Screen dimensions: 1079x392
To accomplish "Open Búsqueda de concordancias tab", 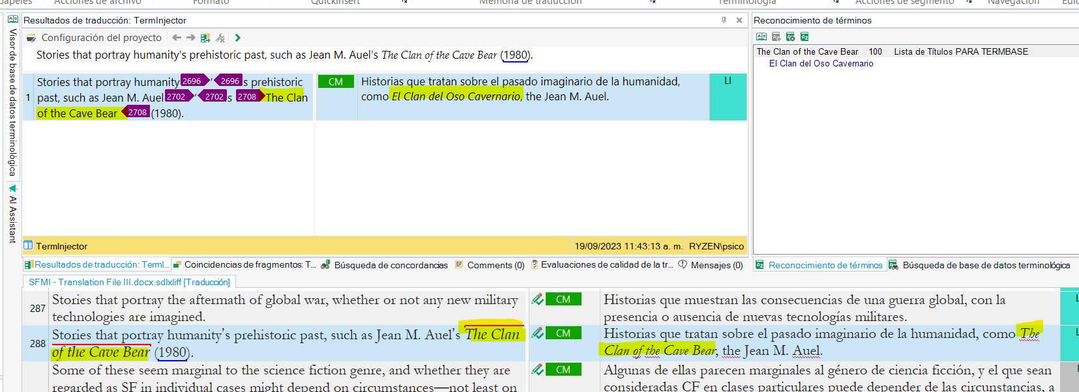I will point(385,265).
